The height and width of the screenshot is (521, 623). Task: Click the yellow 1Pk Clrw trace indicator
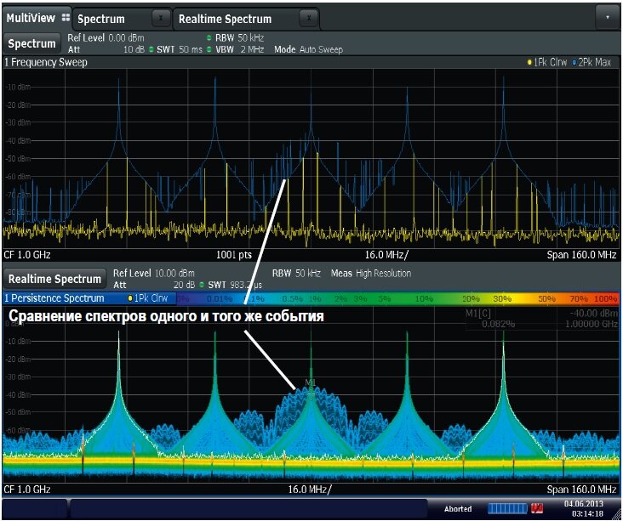click(546, 62)
